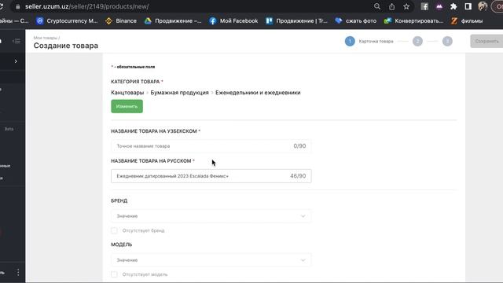Click Еженедельники и ежедневники category text
503x283 pixels.
pyautogui.click(x=258, y=93)
